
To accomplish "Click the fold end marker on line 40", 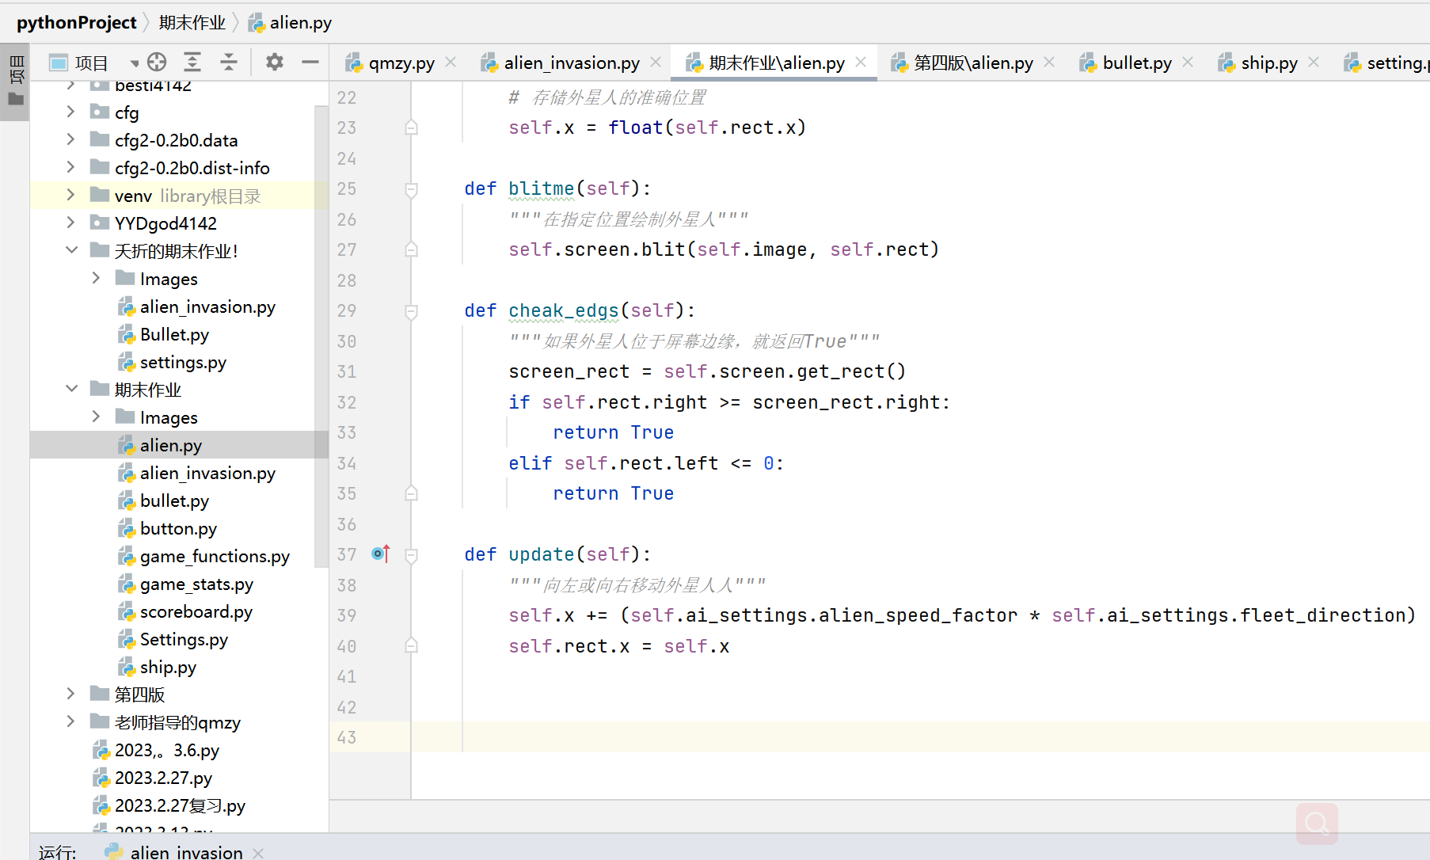I will point(411,645).
